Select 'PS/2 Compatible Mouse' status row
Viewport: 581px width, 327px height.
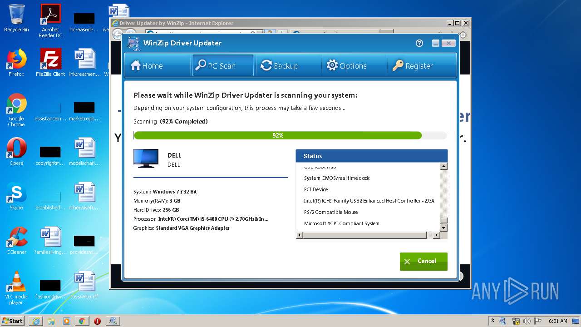[331, 212]
